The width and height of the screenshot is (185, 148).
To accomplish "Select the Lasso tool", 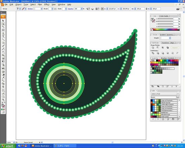I will click(x=3, y=30).
